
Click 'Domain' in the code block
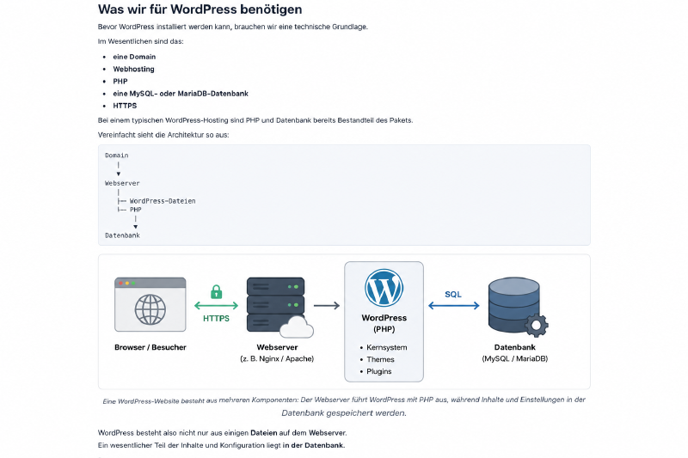(x=117, y=156)
